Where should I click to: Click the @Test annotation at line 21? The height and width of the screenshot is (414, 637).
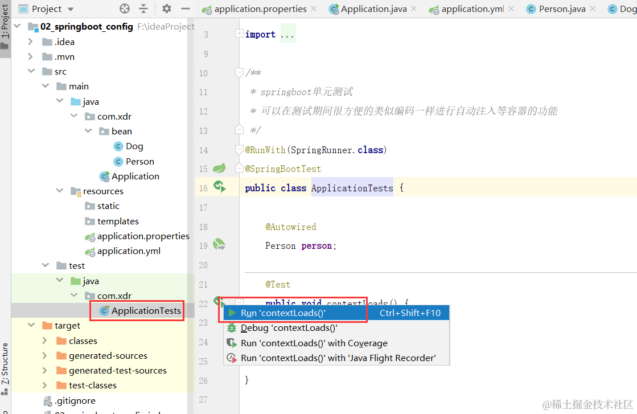278,284
